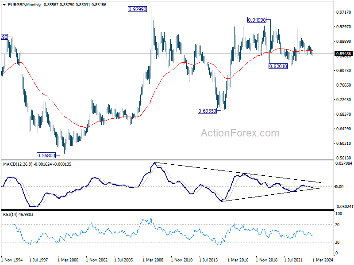
Task: Click the MACD(12,26,9) indicator label
Action: coord(18,164)
